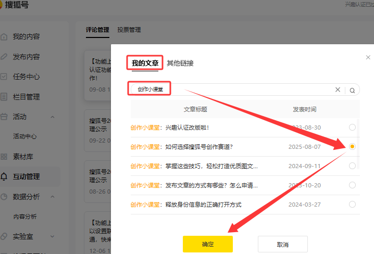Click the date 2024-03-27
374x254 pixels.
click(305, 205)
